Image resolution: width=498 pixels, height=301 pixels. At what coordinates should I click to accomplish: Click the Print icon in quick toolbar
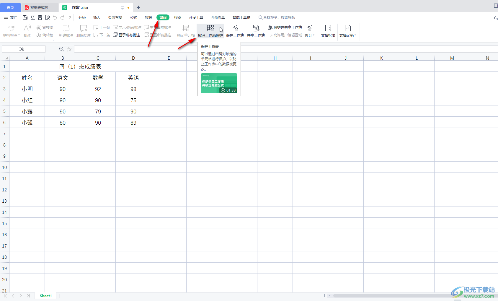pos(40,17)
